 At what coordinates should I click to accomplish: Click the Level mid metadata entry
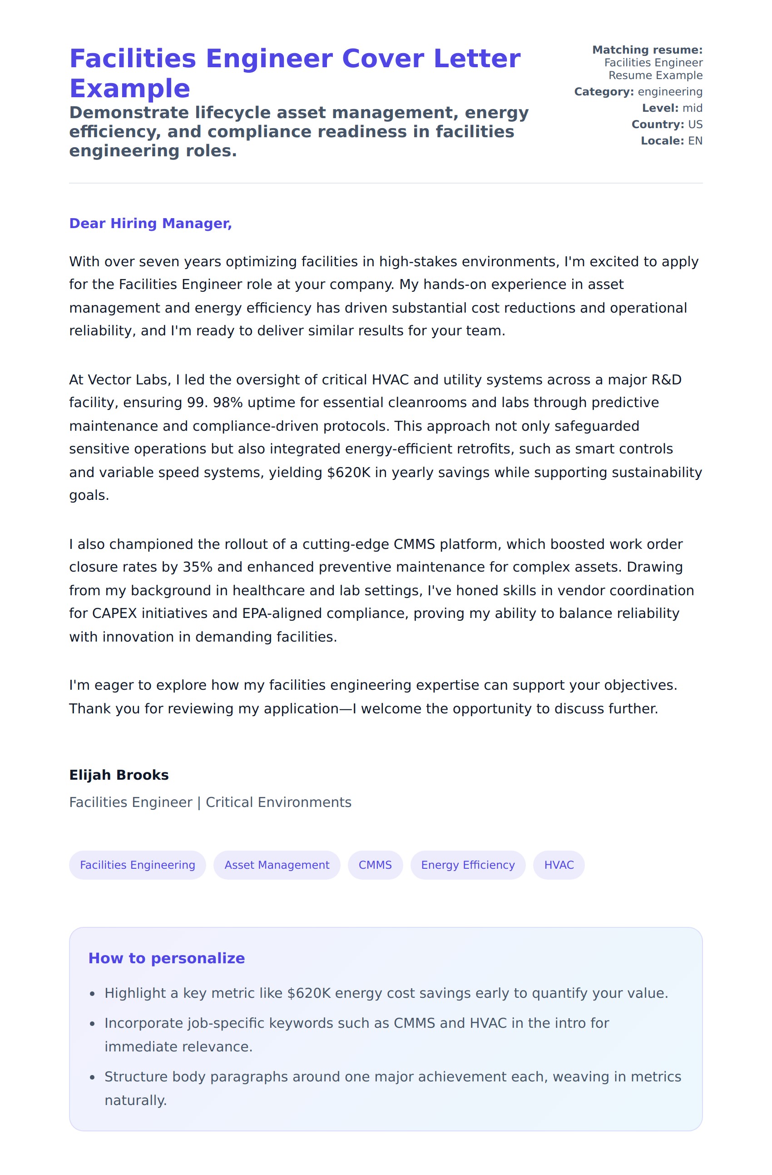point(672,108)
